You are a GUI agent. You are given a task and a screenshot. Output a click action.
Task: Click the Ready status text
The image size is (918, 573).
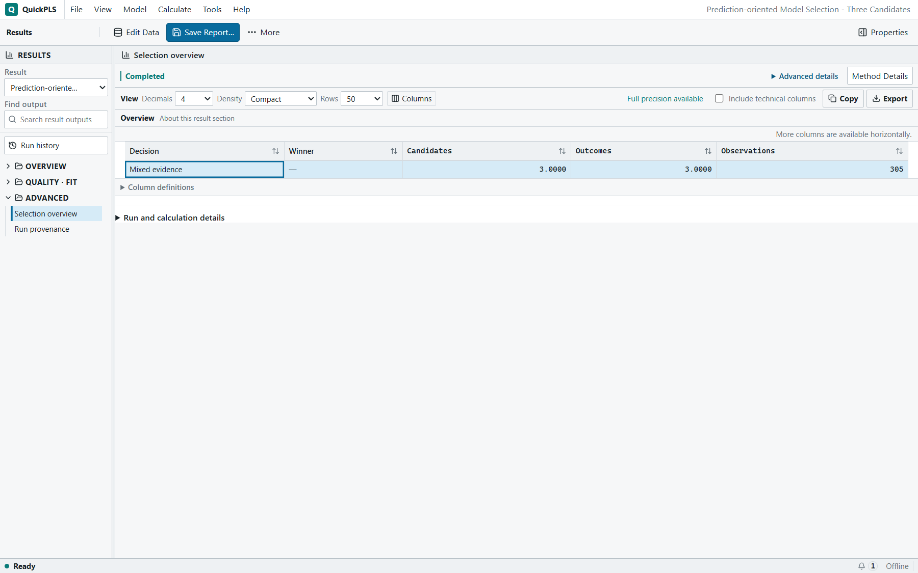pos(24,566)
